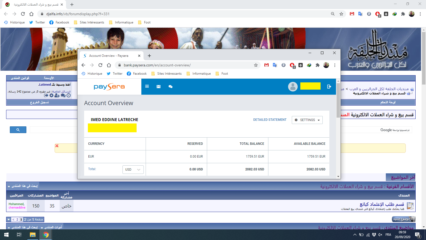426x240 pixels.
Task: Click EUR available balance 1759.51 EUR
Action: (316, 157)
